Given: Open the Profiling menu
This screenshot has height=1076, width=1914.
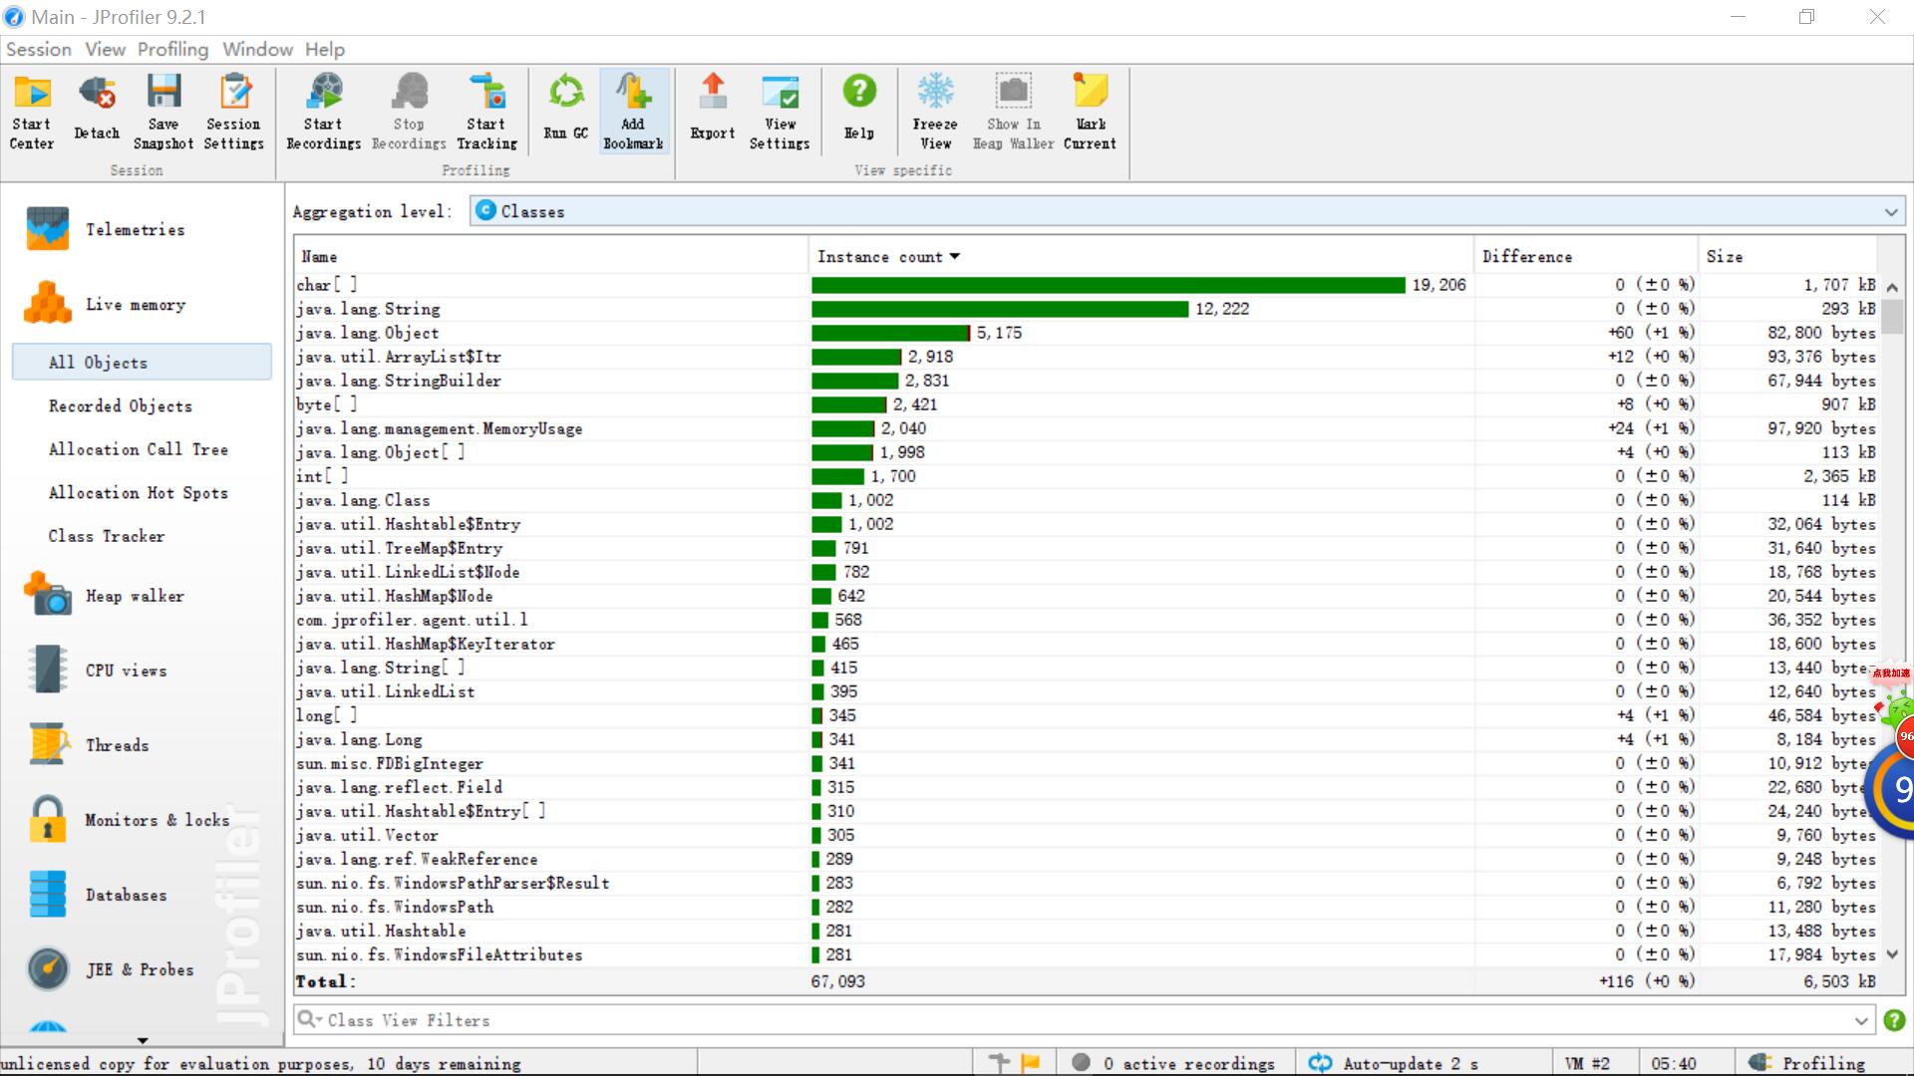Looking at the screenshot, I should point(172,49).
